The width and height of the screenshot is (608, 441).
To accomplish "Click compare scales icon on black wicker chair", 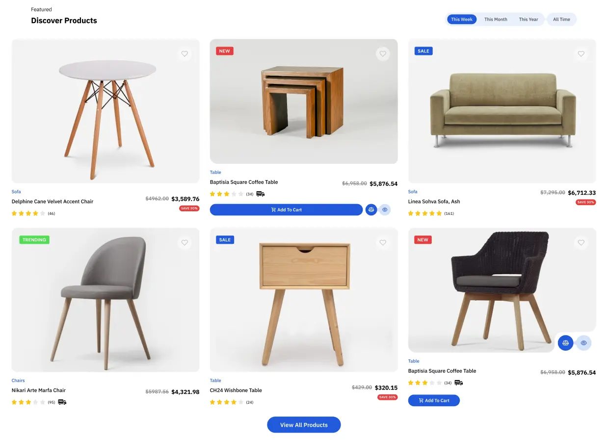I will coord(566,343).
